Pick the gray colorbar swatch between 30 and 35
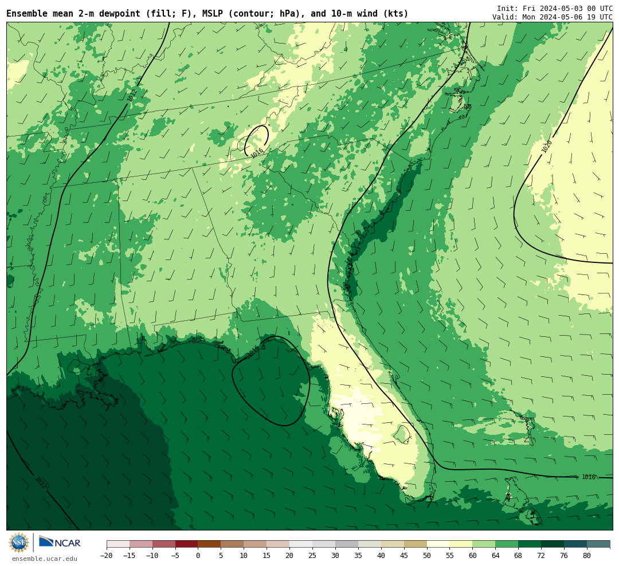Screen dimensions: 619x566 [347, 544]
